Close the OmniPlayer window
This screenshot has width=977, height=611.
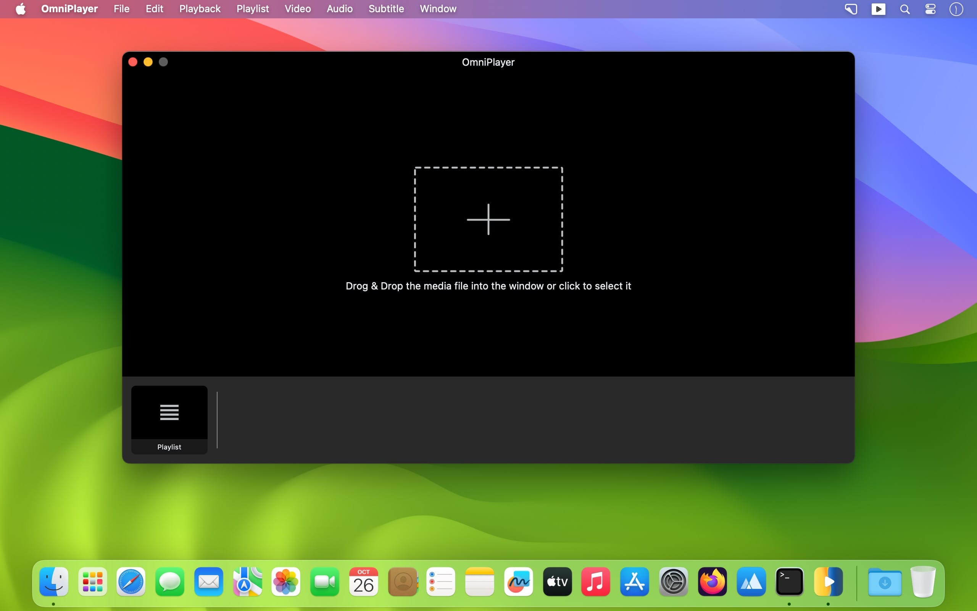[x=133, y=62]
